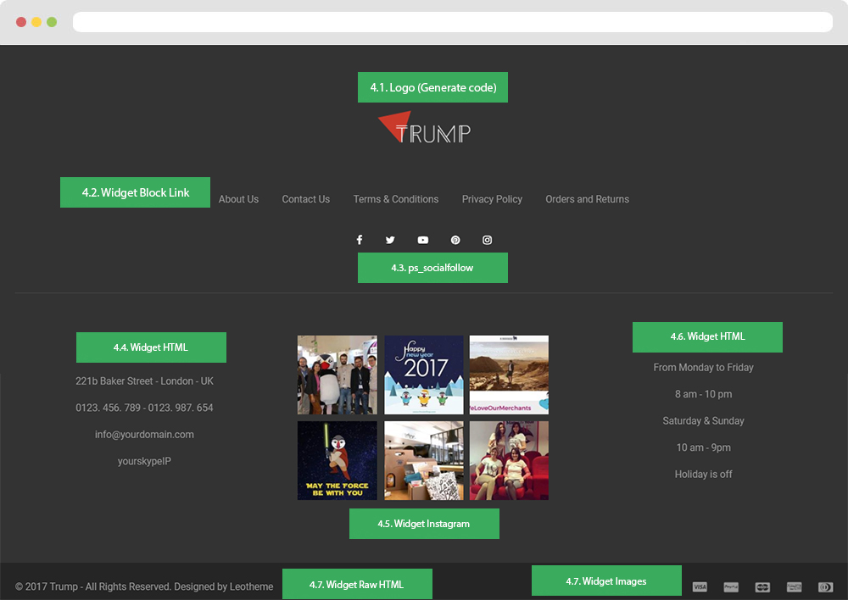Click the Trump footer logo
848x600 pixels.
point(425,128)
